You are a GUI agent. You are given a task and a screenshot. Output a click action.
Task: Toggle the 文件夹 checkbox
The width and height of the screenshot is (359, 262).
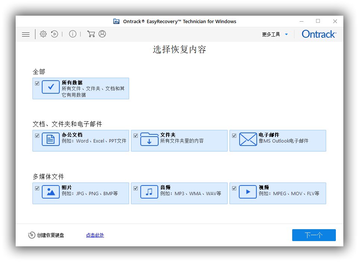135,135
